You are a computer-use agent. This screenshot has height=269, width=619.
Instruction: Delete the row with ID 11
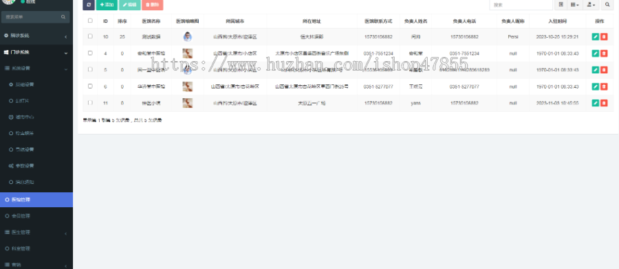click(604, 103)
